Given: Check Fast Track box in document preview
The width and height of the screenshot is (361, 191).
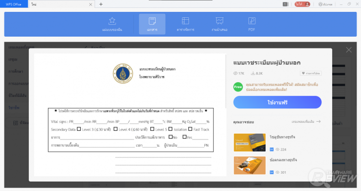Looking at the screenshot, I should pos(190,129).
